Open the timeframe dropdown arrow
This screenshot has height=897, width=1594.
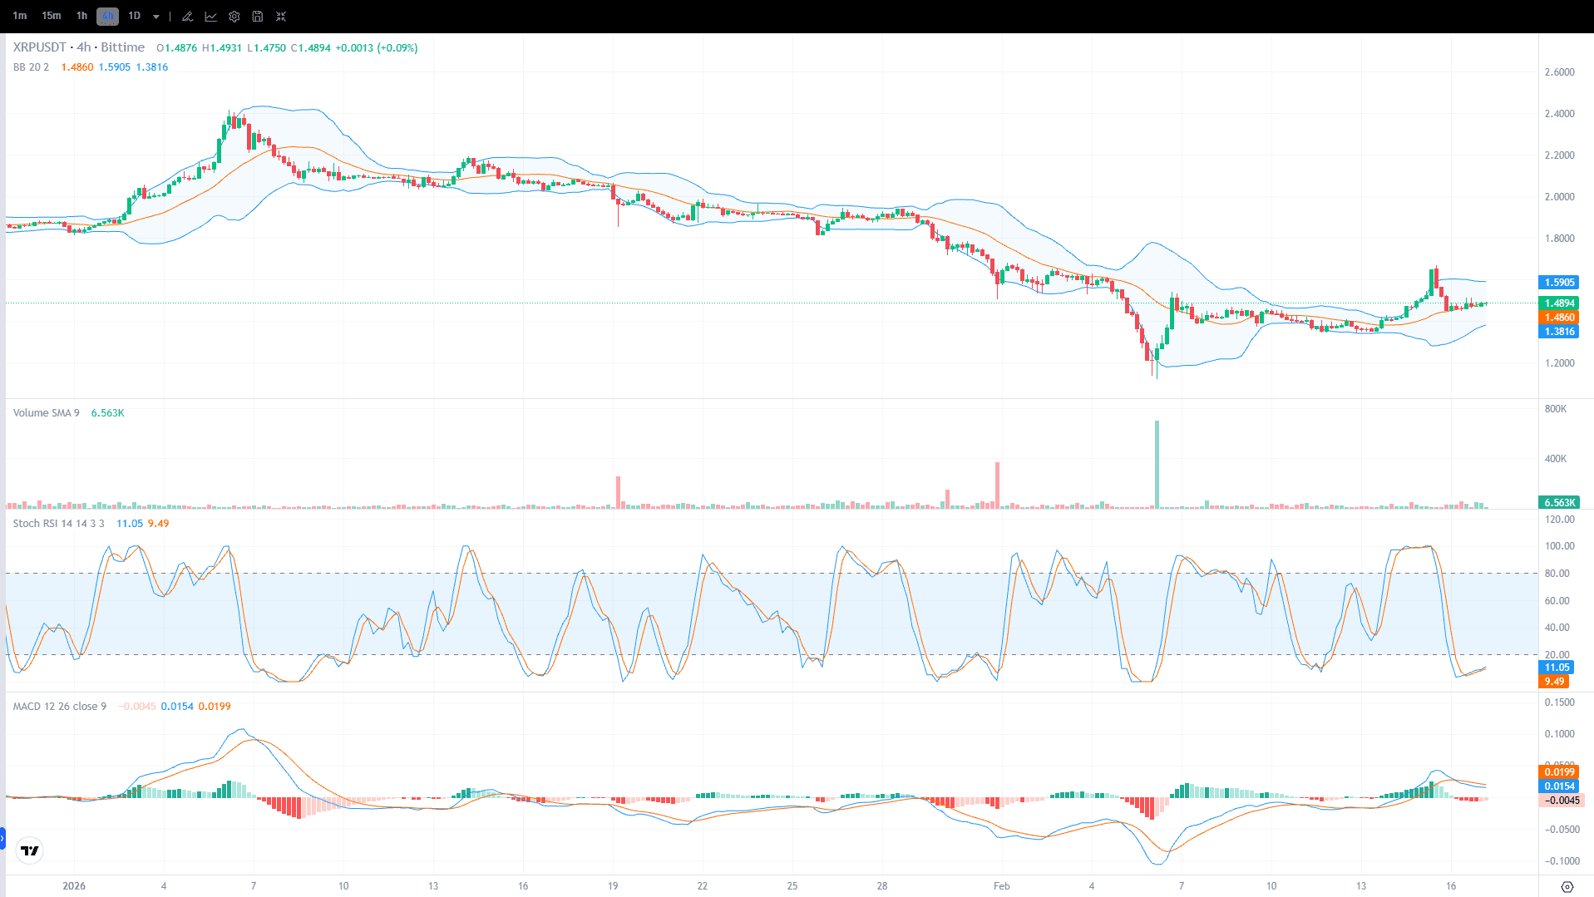point(155,16)
